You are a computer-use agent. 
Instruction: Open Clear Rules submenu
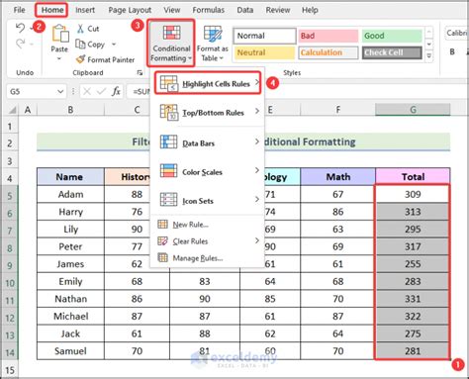point(208,241)
